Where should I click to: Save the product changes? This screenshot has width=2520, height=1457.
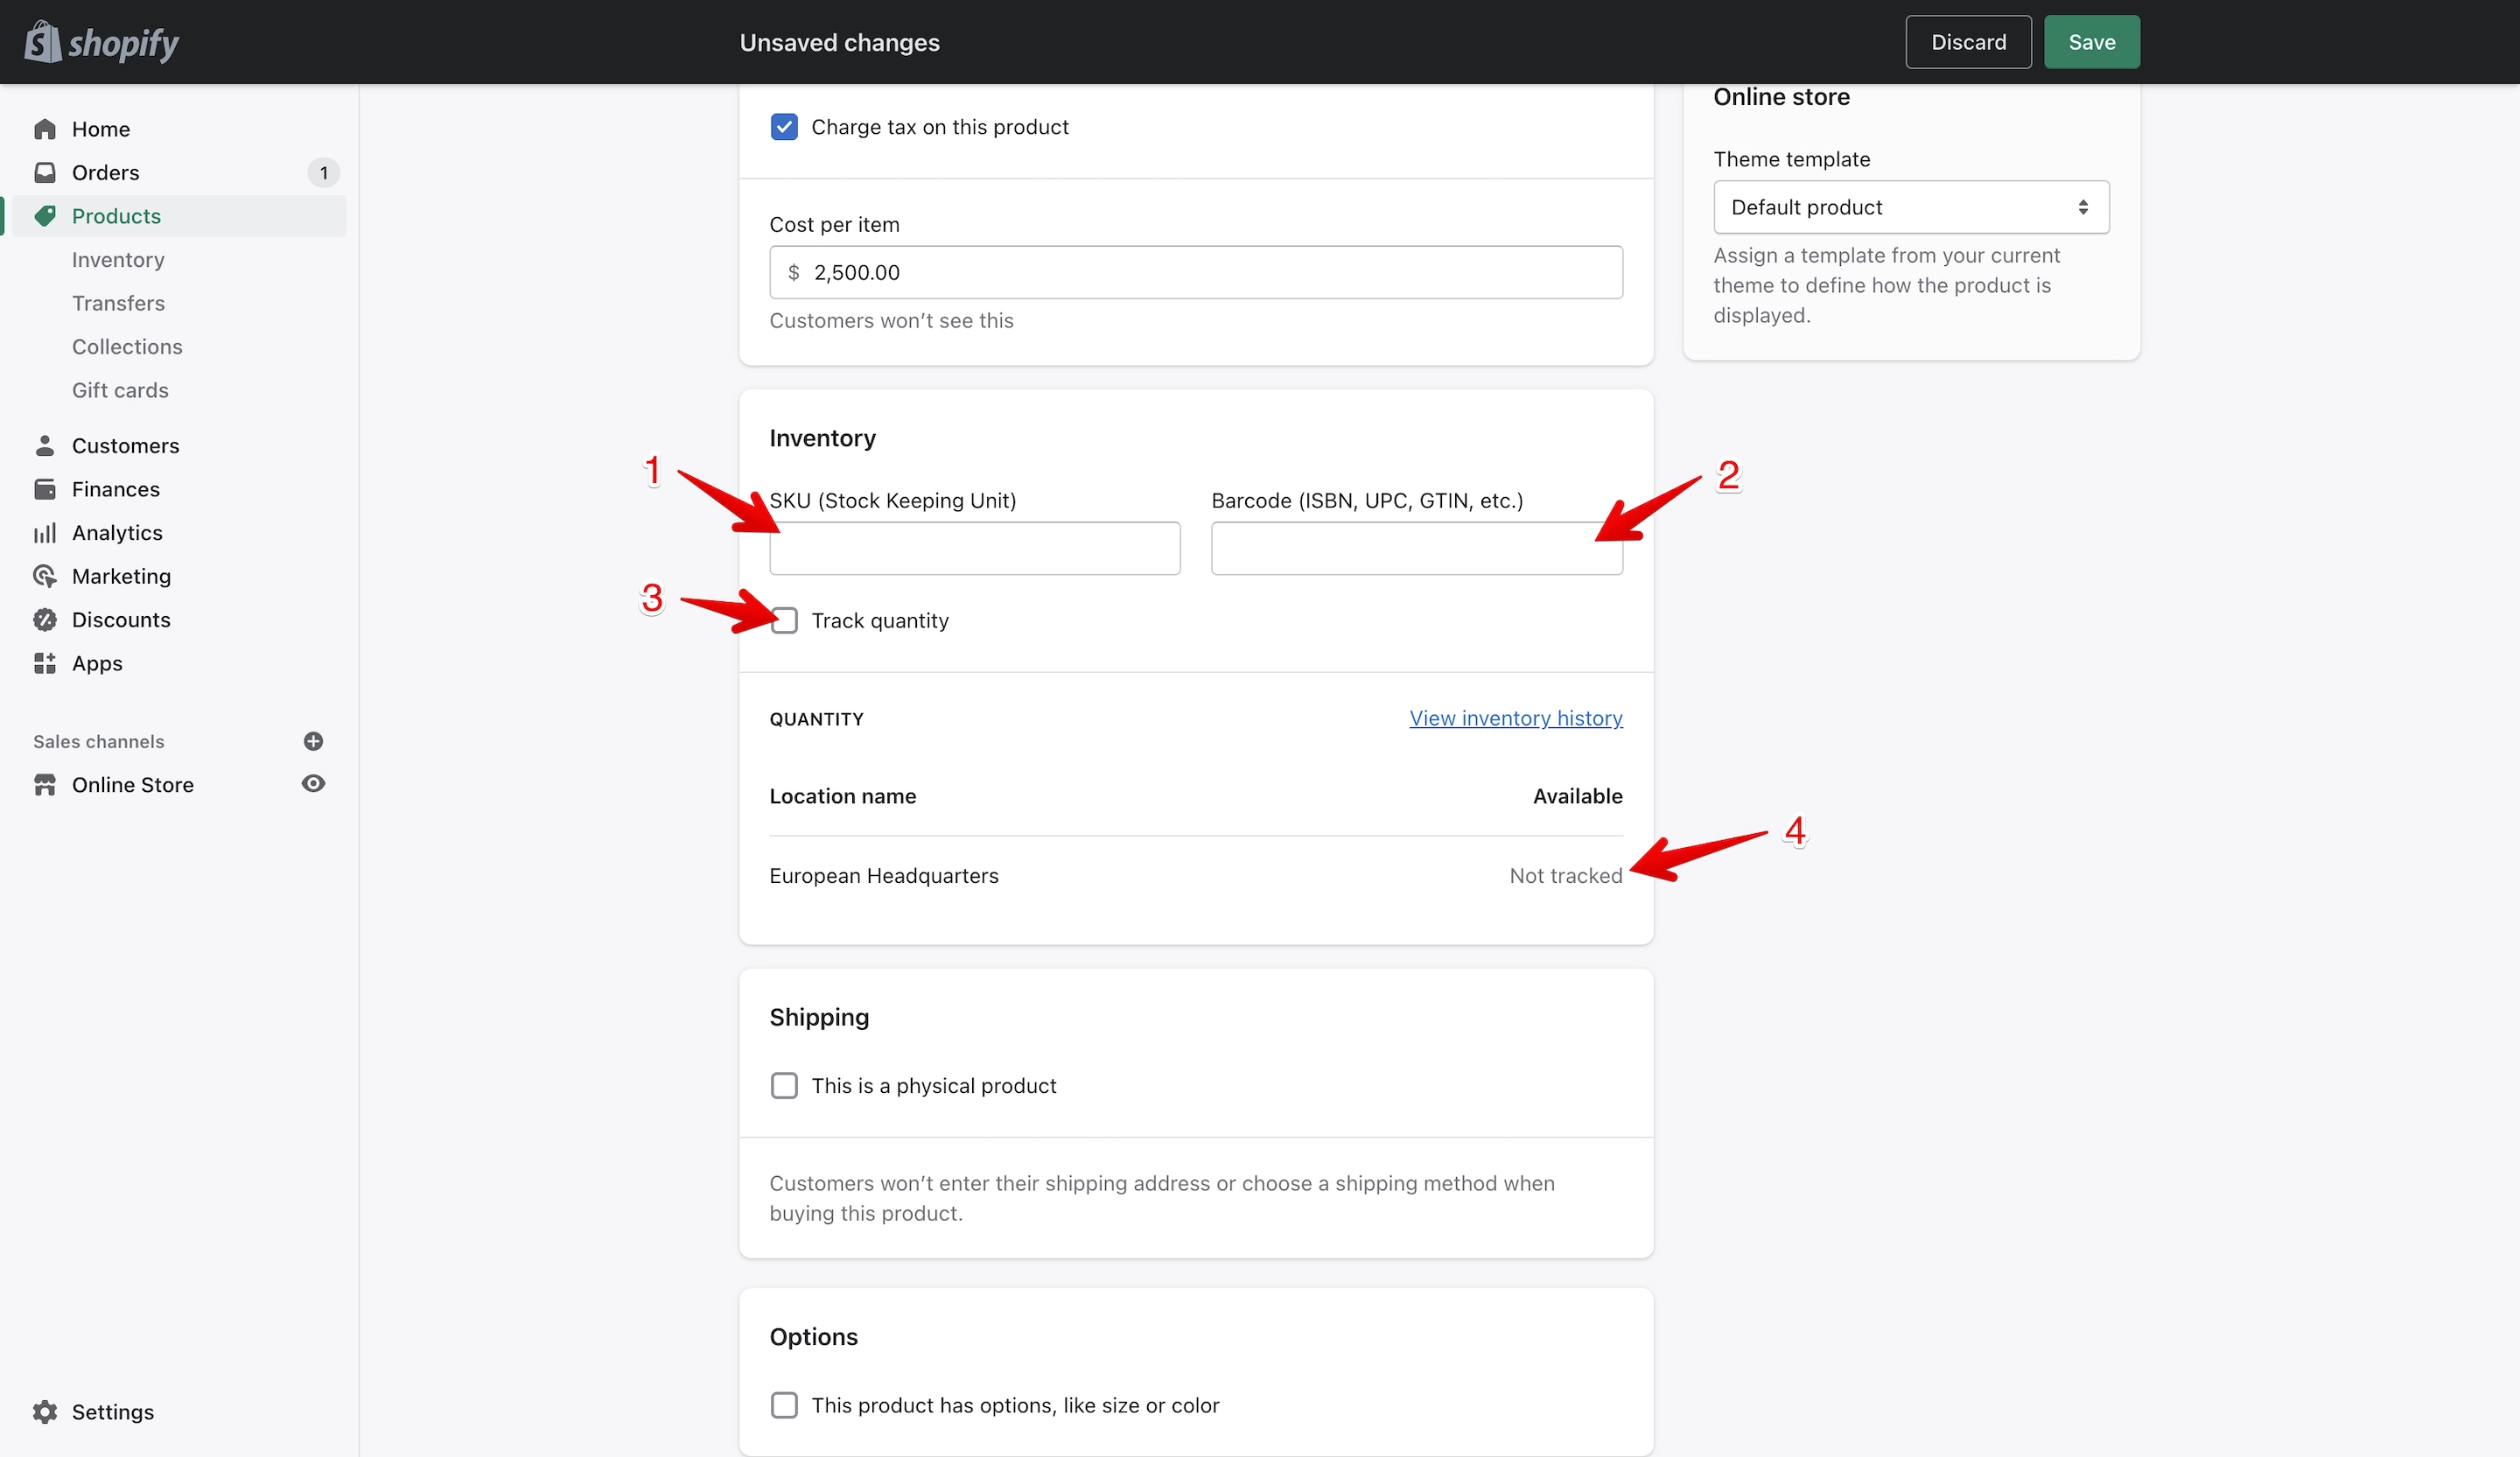click(x=2091, y=42)
